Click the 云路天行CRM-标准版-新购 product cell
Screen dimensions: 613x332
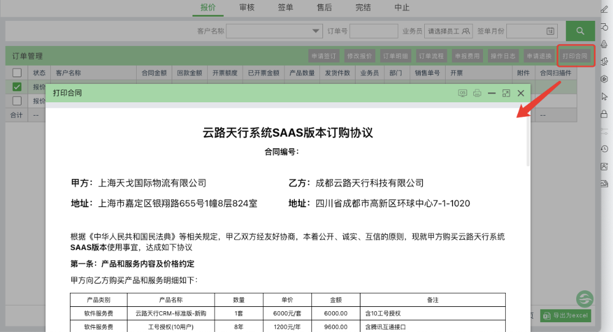pyautogui.click(x=171, y=313)
